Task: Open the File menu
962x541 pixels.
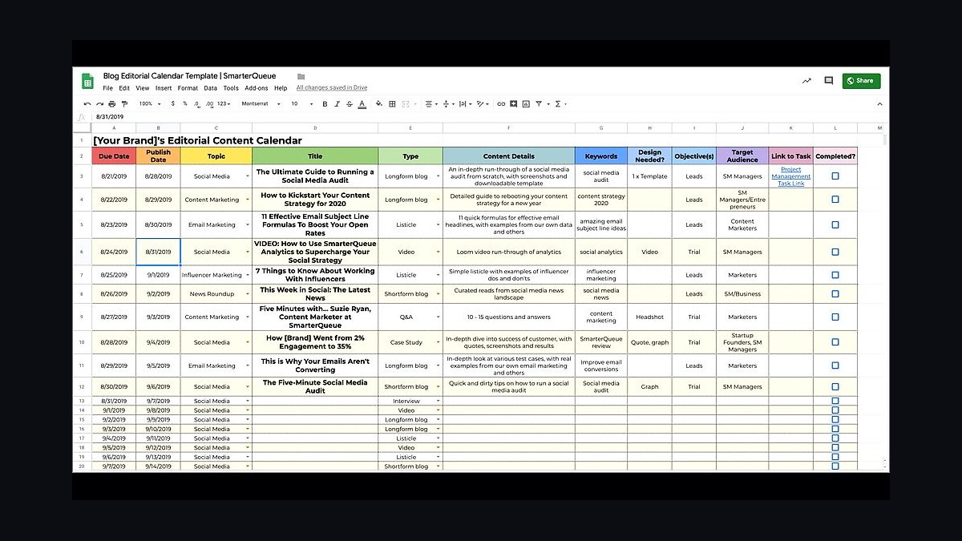Action: pos(107,88)
